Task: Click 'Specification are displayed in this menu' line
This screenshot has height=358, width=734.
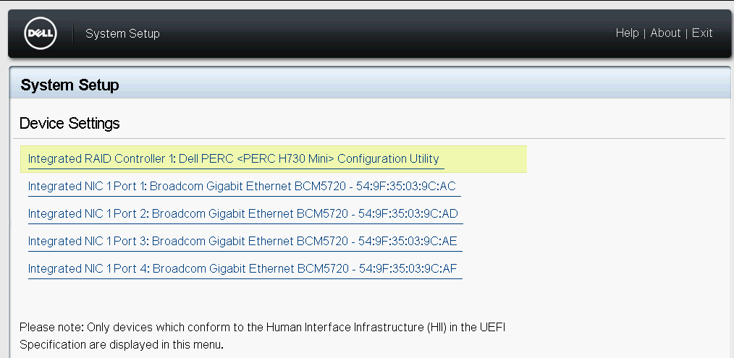Action: tap(122, 344)
